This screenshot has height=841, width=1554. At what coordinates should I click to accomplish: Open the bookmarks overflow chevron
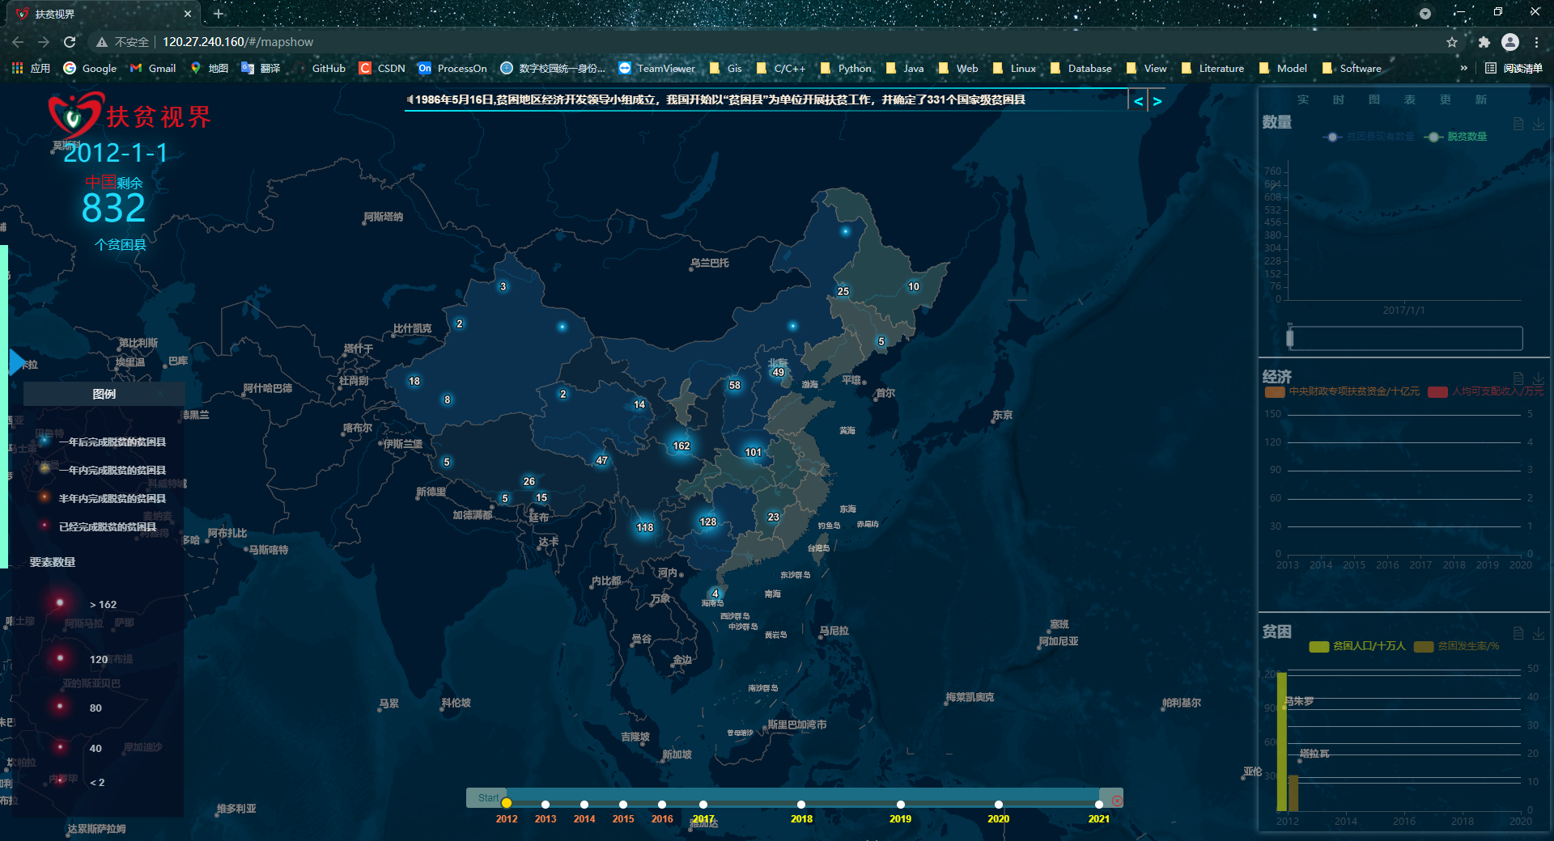coord(1464,68)
